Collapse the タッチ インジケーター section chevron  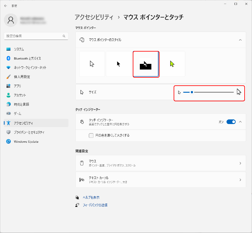[240, 122]
